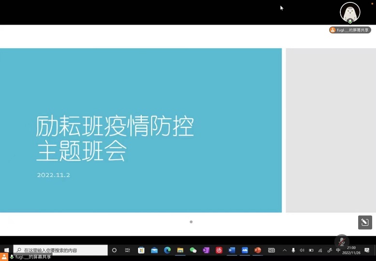Toggle the muted microphone button
376x261 pixels.
point(341,241)
